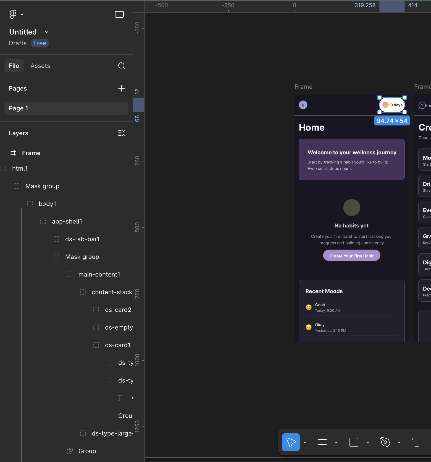This screenshot has height=462, width=431.
Task: Open the Move tool options chevron
Action: click(x=305, y=442)
